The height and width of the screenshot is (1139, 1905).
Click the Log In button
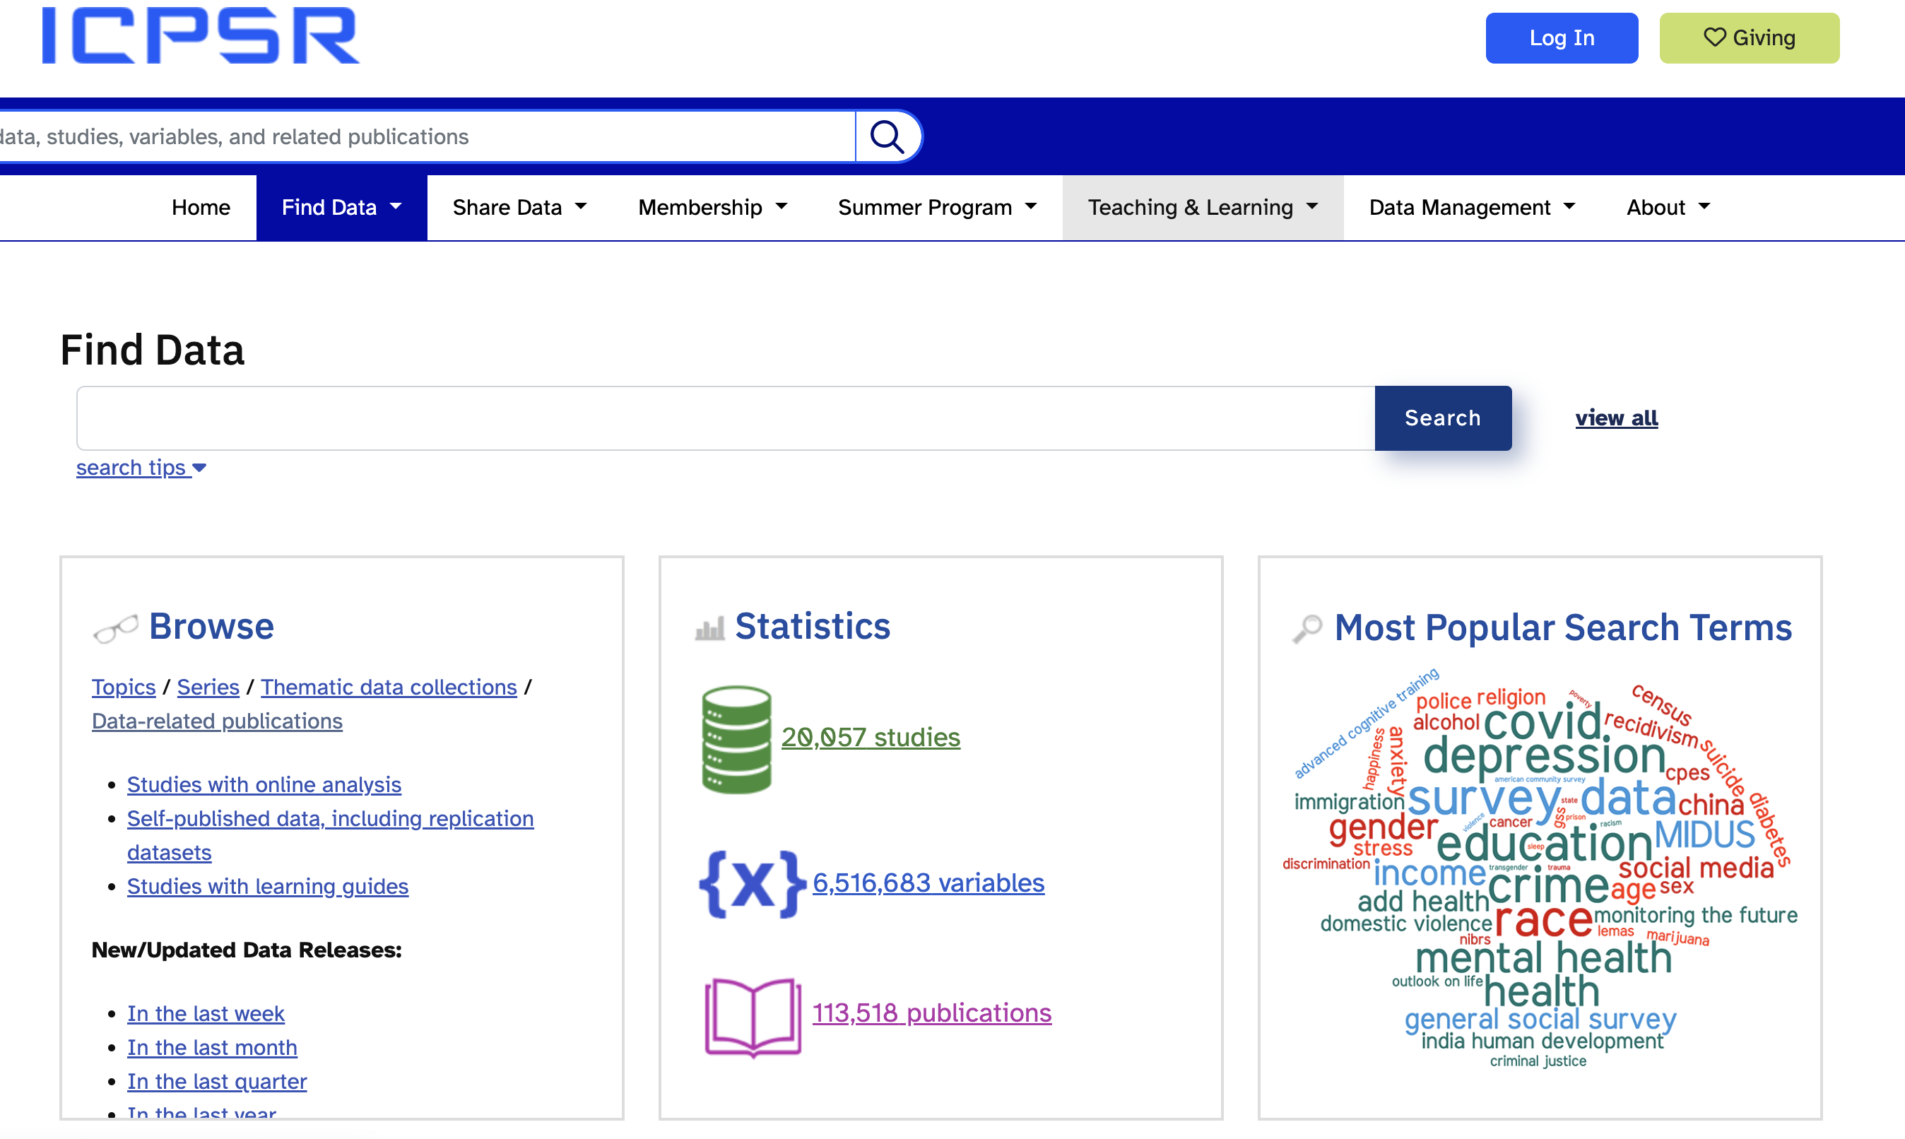[x=1561, y=37]
